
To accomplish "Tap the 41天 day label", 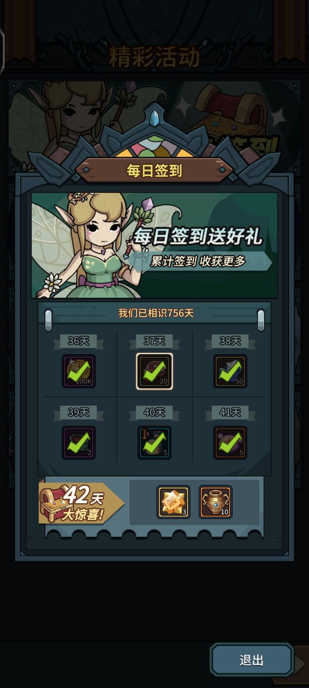I will [x=230, y=412].
